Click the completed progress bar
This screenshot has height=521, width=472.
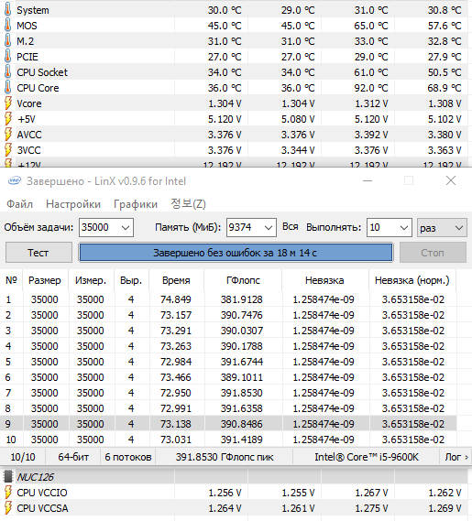[236, 253]
